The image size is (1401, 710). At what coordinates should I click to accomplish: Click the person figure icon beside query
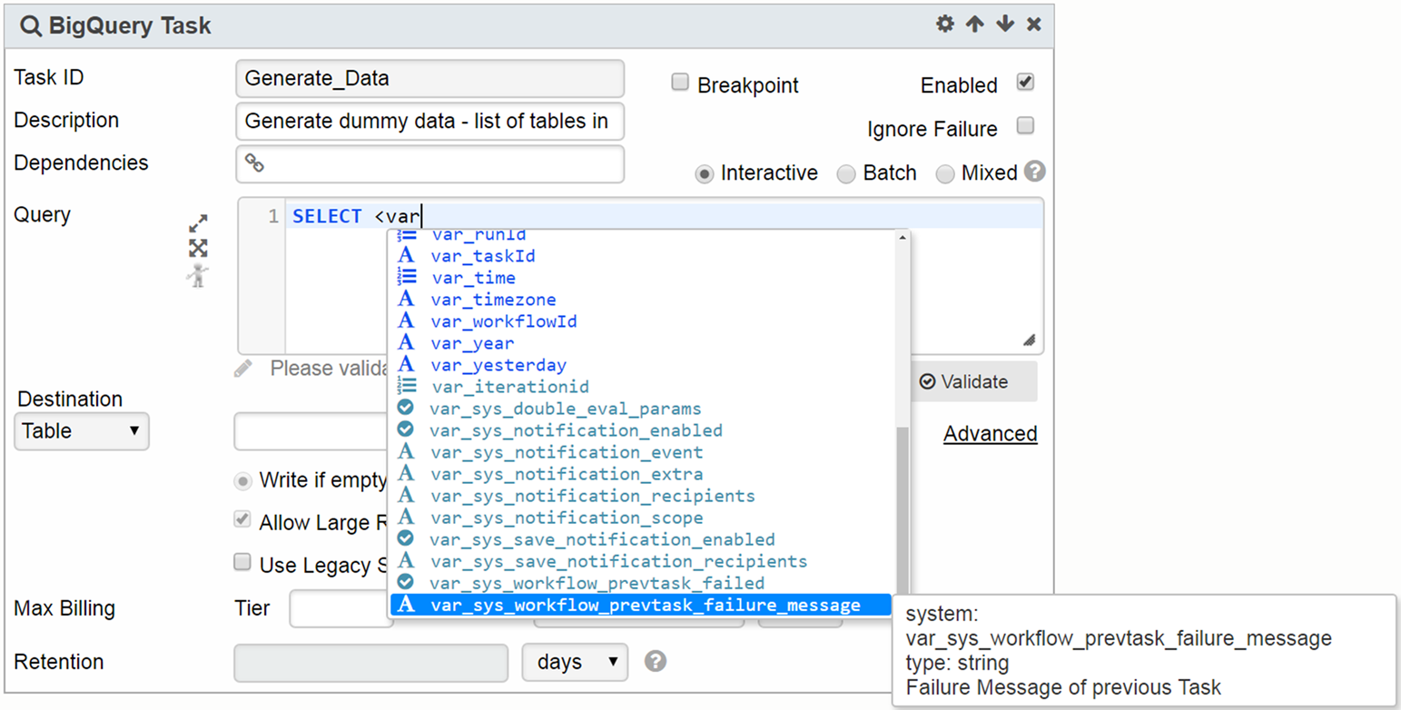pyautogui.click(x=198, y=275)
